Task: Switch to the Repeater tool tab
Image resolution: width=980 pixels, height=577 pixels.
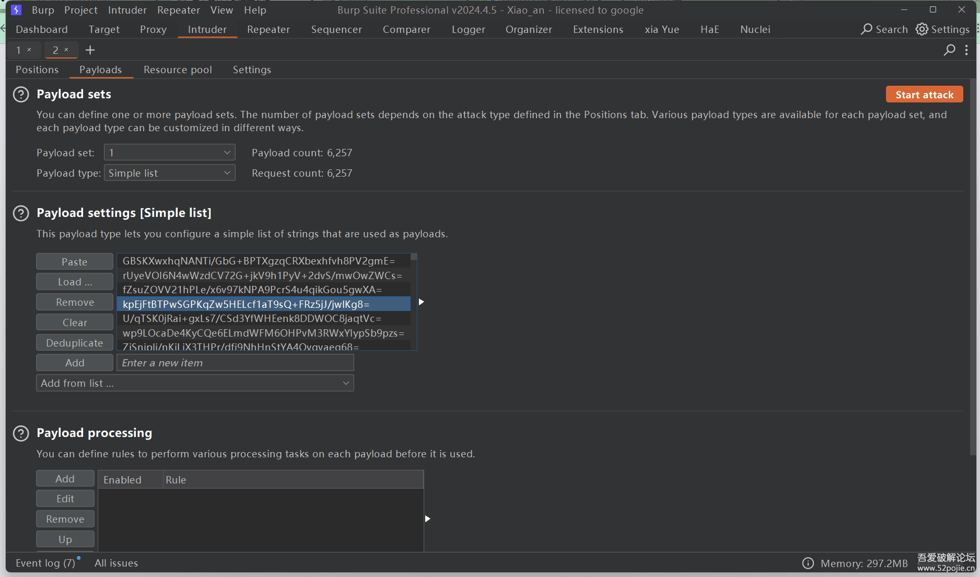Action: [269, 29]
